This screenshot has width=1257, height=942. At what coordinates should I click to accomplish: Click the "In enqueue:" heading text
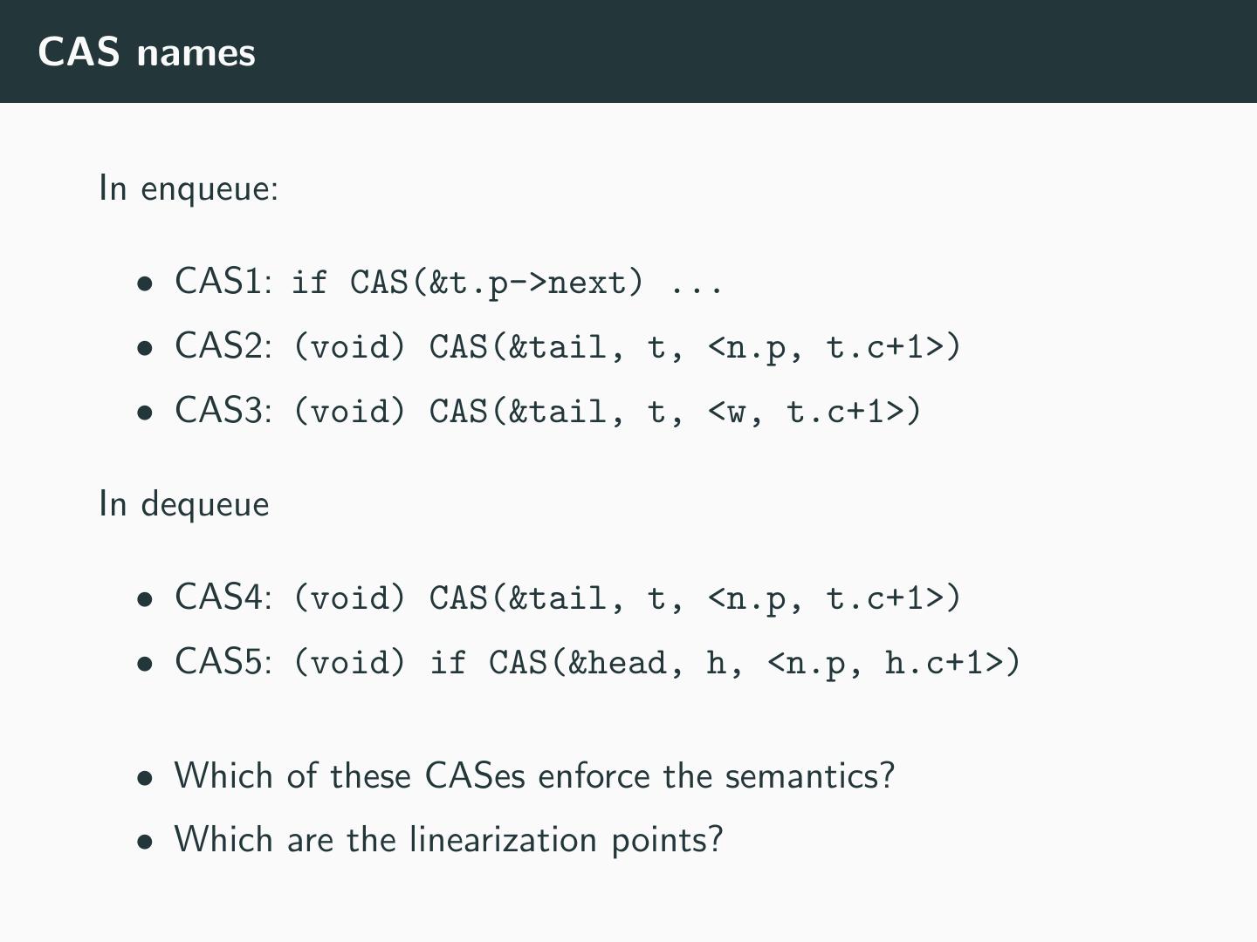189,188
